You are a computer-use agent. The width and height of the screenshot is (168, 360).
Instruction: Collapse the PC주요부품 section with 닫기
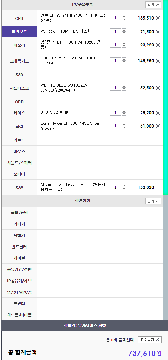[x=153, y=5]
